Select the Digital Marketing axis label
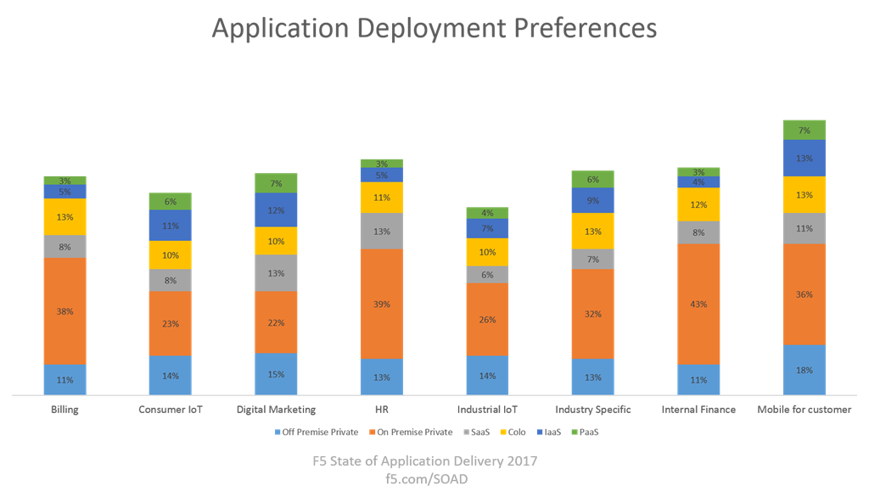Screen dimensions: 869x497 [x=276, y=410]
